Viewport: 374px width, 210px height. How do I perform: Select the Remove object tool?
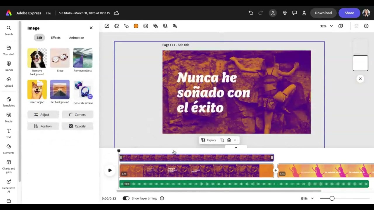[83, 60]
